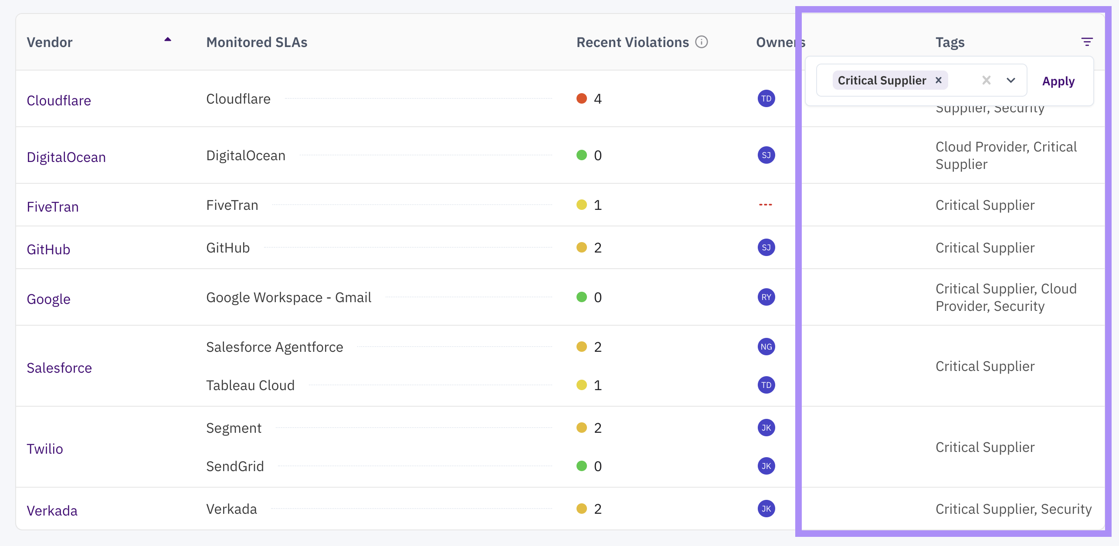Click the TD owner avatar for Cloudflare
1119x546 pixels.
tap(766, 98)
